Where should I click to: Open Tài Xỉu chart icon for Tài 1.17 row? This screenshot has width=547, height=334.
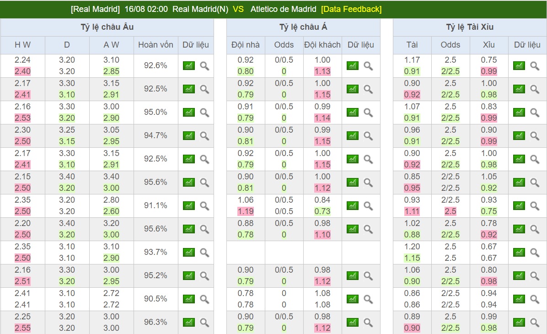coord(519,65)
